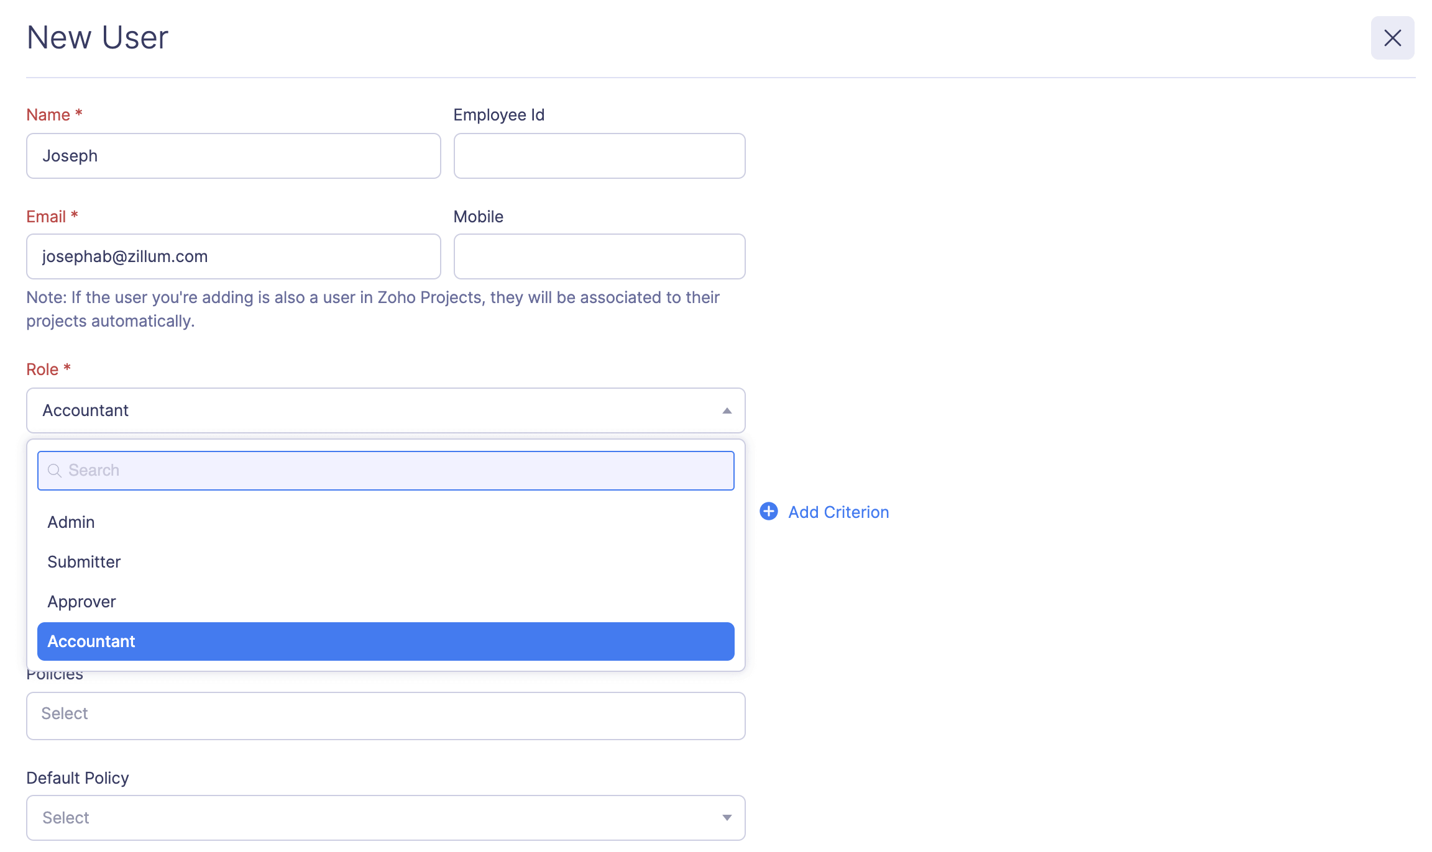Screen dimensions: 1432x852
Task: Click the plus icon beside Add Criterion
Action: [768, 511]
